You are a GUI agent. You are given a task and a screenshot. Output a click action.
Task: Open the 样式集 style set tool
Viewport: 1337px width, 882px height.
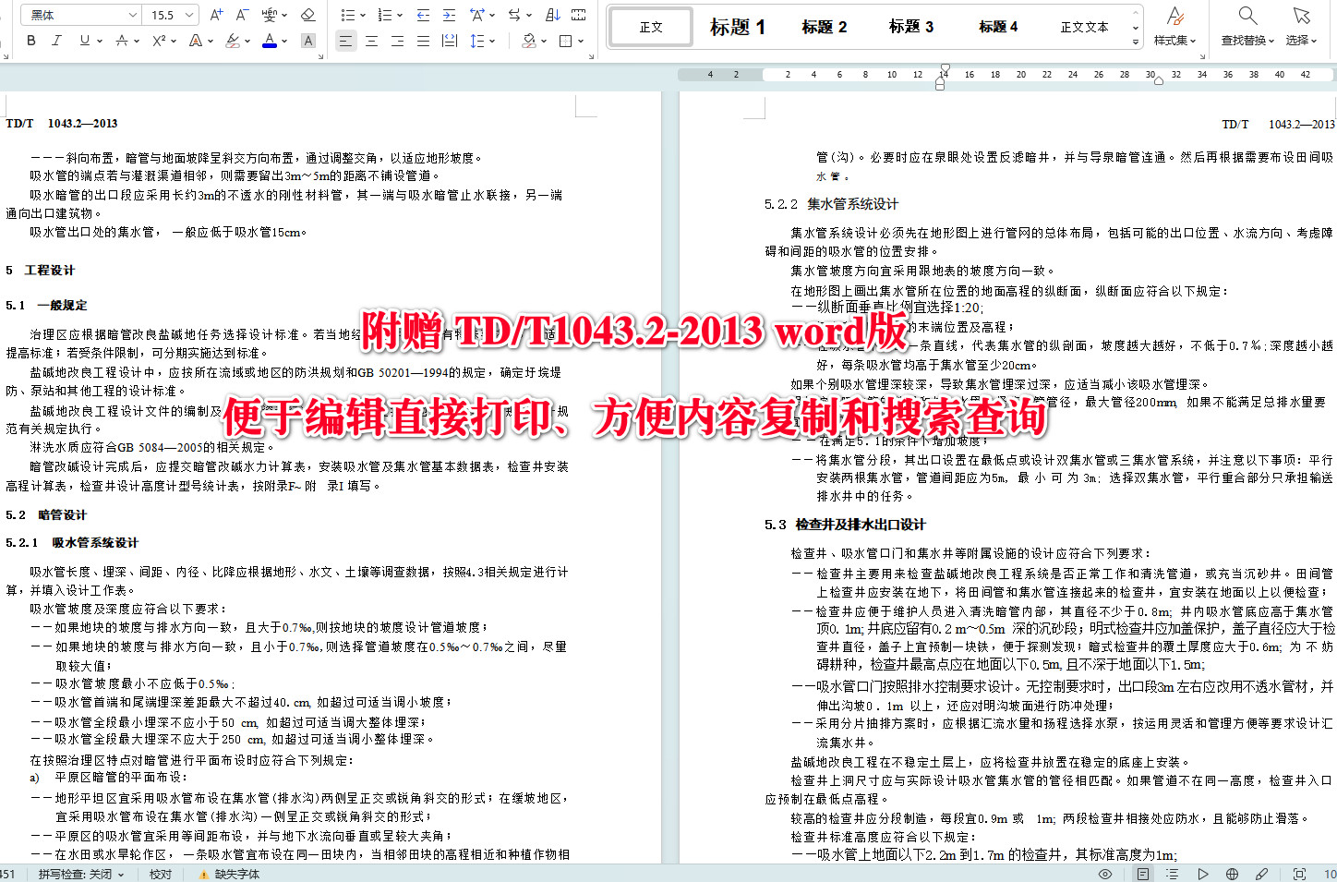[1176, 27]
